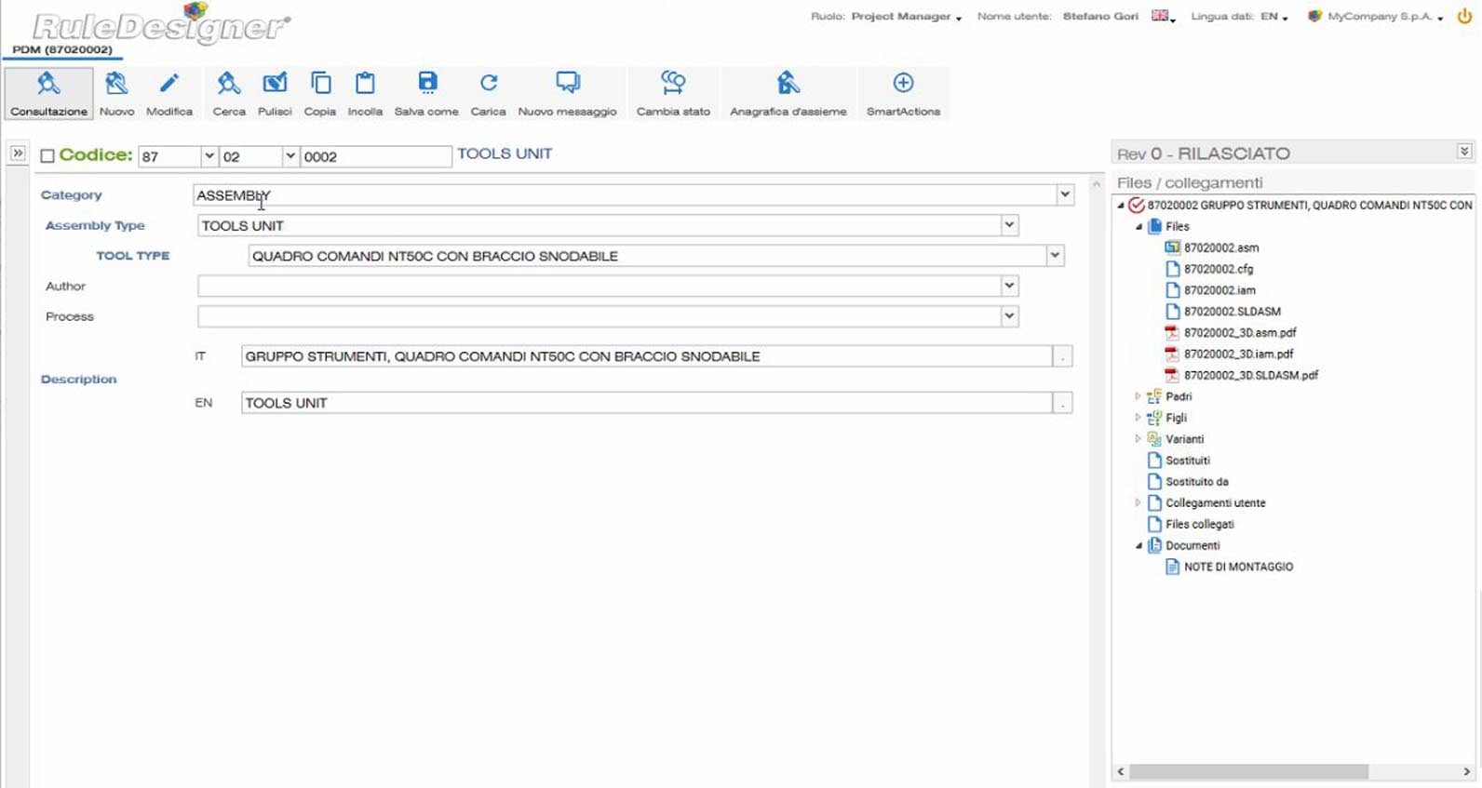Click the Modifica pencil icon

point(168,84)
